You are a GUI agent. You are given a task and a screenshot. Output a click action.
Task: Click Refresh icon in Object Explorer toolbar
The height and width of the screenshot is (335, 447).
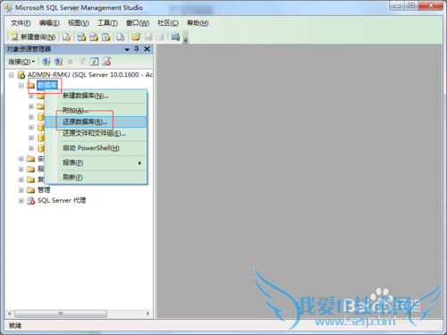(94, 62)
